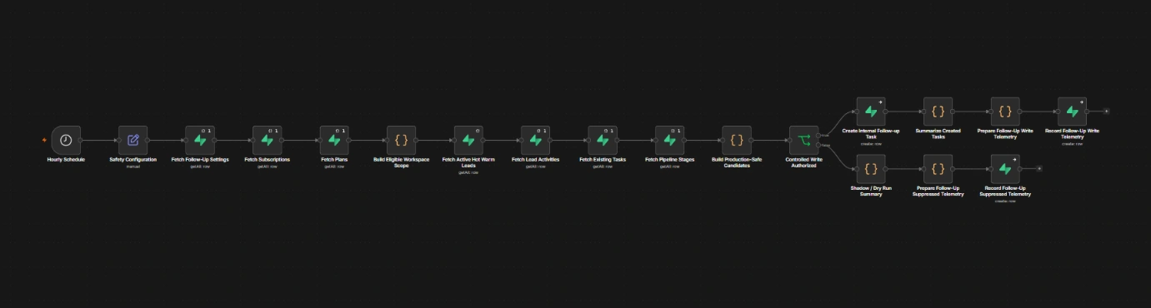Add node after Record Follow-Up Write Telemetry

click(1106, 111)
